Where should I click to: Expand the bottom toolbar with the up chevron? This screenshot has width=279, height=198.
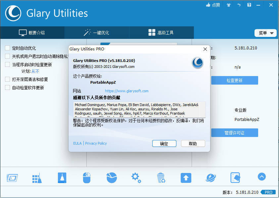261,177
